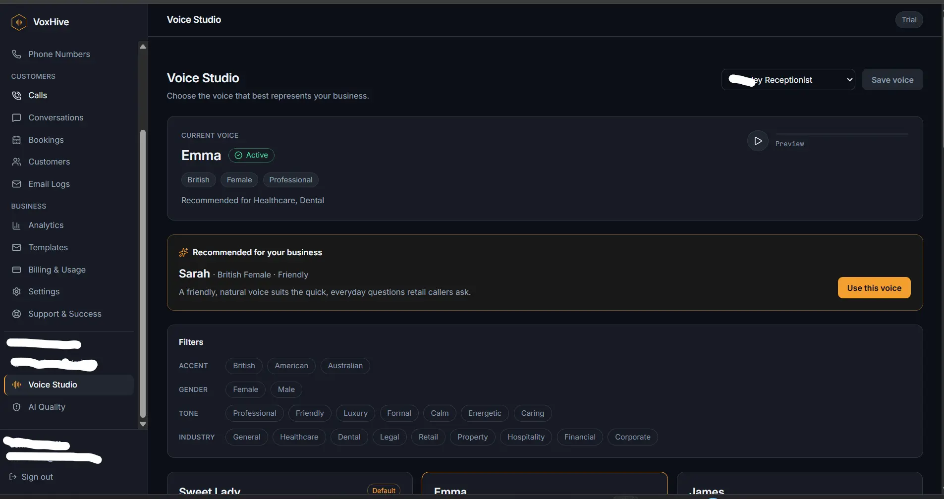Go to the Templates page
Viewport: 944px width, 499px height.
point(69,247)
